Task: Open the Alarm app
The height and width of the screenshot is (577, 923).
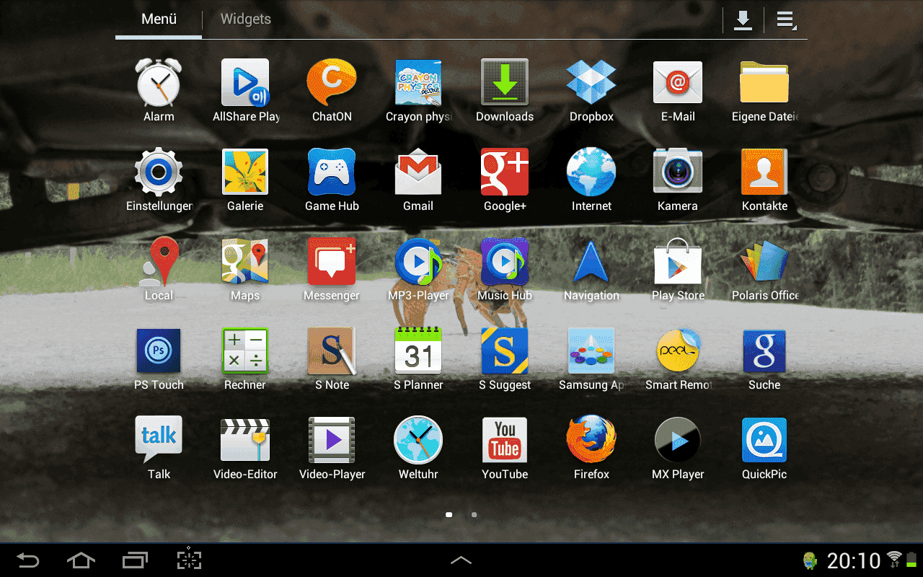Action: 159,91
